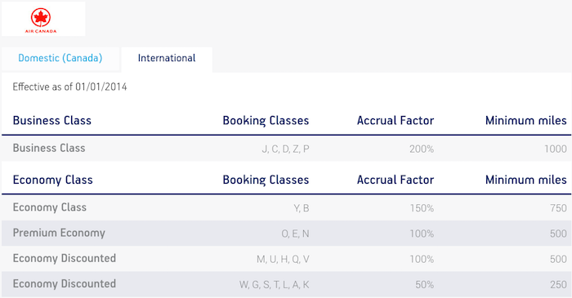Click the 1000 minimum miles value
Screen dimensions: 572x298
(x=556, y=149)
